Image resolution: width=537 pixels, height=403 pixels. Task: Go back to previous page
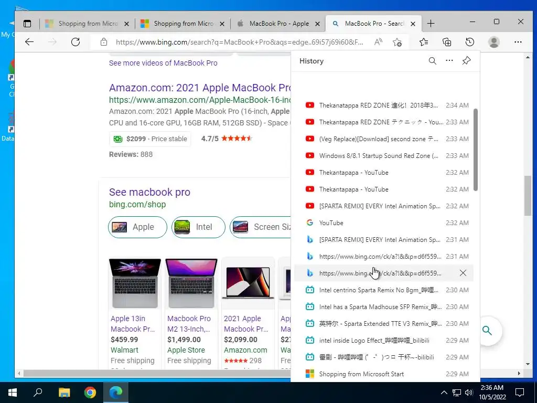coord(29,42)
